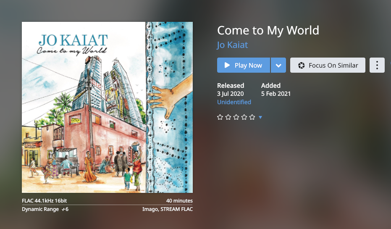Open the star rating dropdown triangle
This screenshot has height=229, width=391.
[x=260, y=117]
